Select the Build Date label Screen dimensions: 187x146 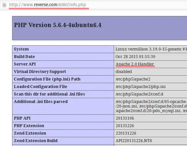click(24, 57)
